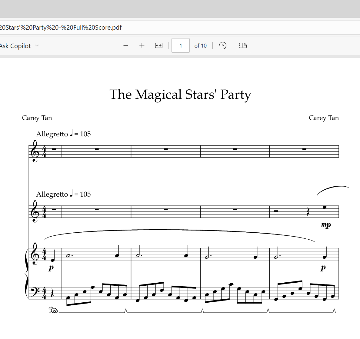
Task: Click the Ped. pedal marking
Action: (54, 310)
